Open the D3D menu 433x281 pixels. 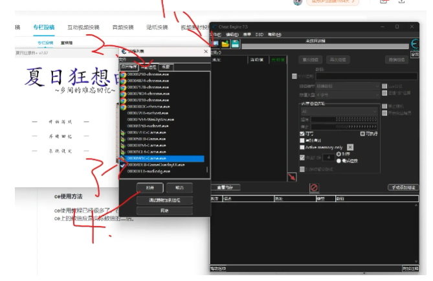[x=260, y=34]
